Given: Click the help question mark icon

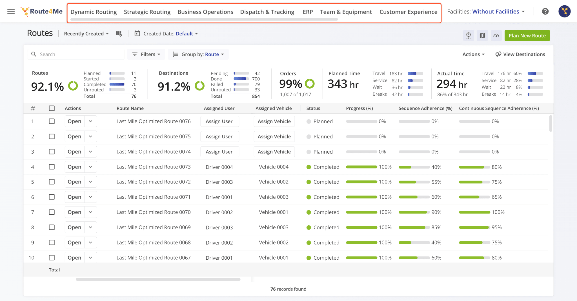Looking at the screenshot, I should coord(545,12).
